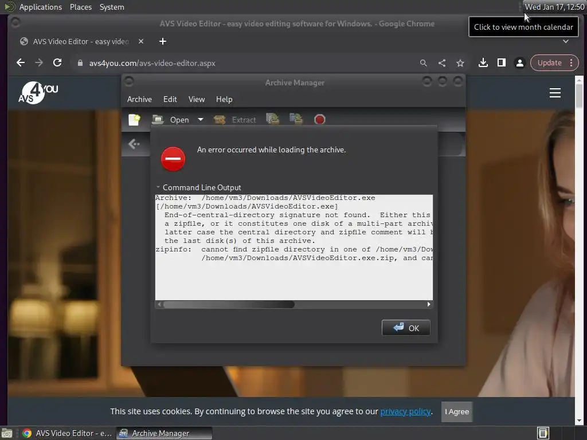Click the Extract toolbar button
The height and width of the screenshot is (440, 587).
click(235, 120)
